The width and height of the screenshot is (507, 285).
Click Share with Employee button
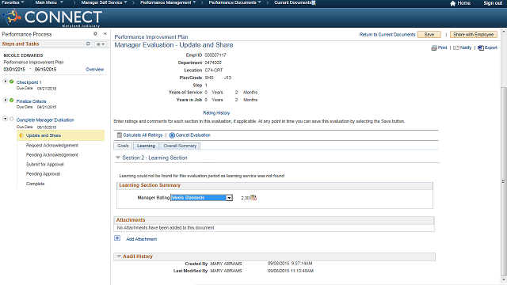[x=473, y=35]
